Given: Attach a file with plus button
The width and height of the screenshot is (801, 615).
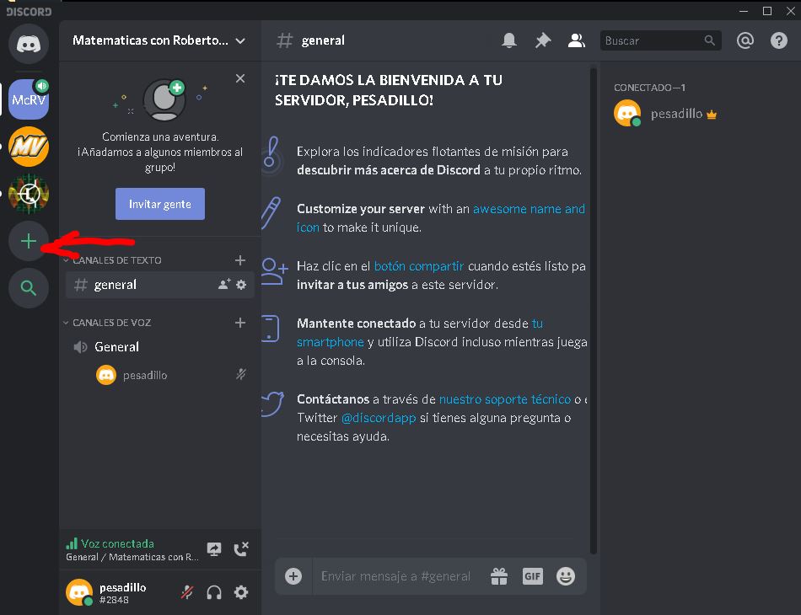Looking at the screenshot, I should [293, 576].
